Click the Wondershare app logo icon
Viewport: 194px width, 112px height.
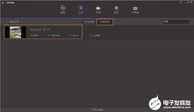pos(3,2)
